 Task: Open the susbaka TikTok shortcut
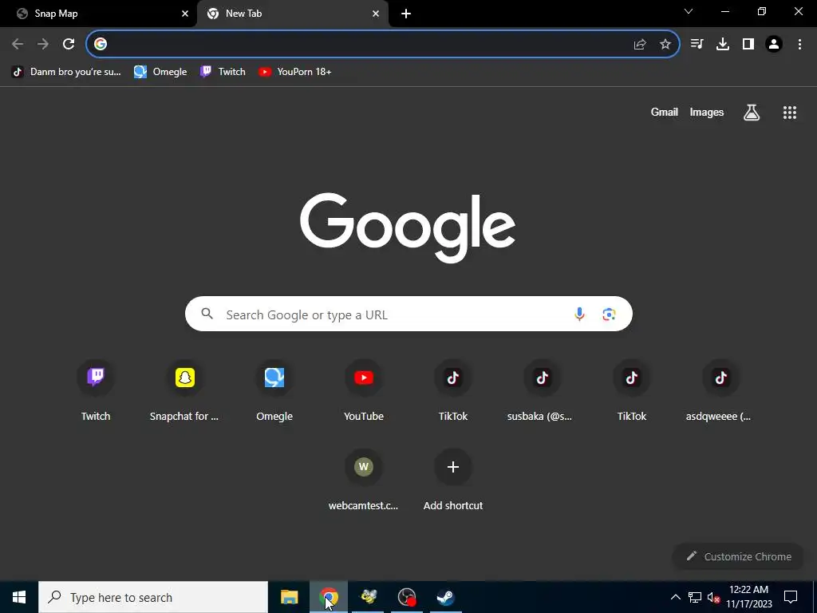tap(542, 391)
